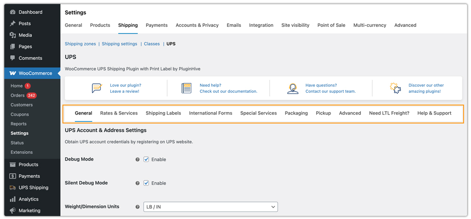Open the Payments settings tab

(157, 25)
